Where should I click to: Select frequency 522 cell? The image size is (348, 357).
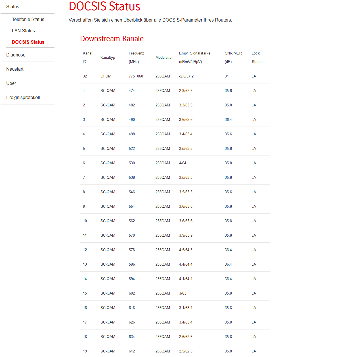coord(132,148)
